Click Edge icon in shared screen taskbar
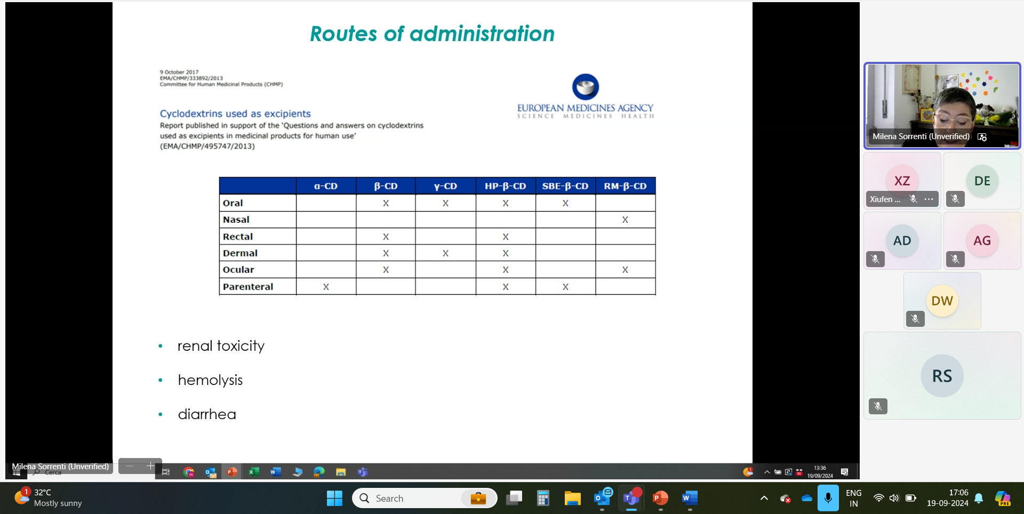Screen dimensions: 1024x514 tap(319, 472)
